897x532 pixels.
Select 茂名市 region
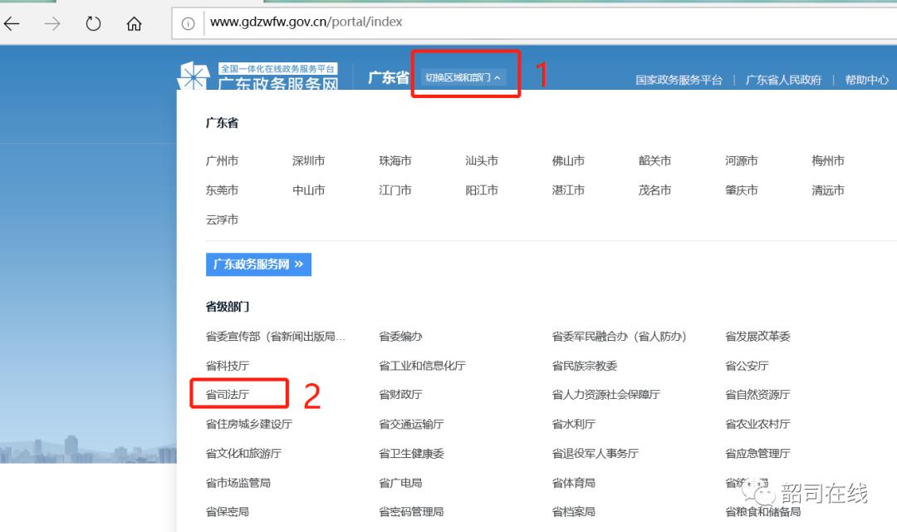coord(654,190)
